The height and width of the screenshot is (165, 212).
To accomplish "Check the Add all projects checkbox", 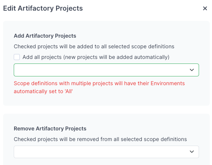I will [17, 57].
